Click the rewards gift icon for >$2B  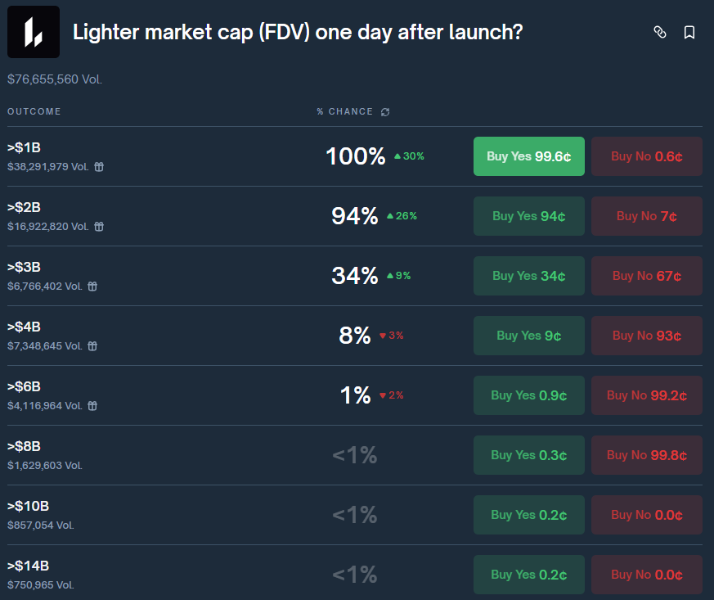[x=99, y=227]
